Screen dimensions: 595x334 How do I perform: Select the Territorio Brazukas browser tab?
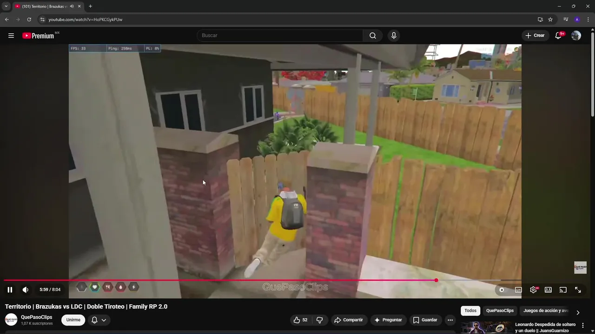44,6
